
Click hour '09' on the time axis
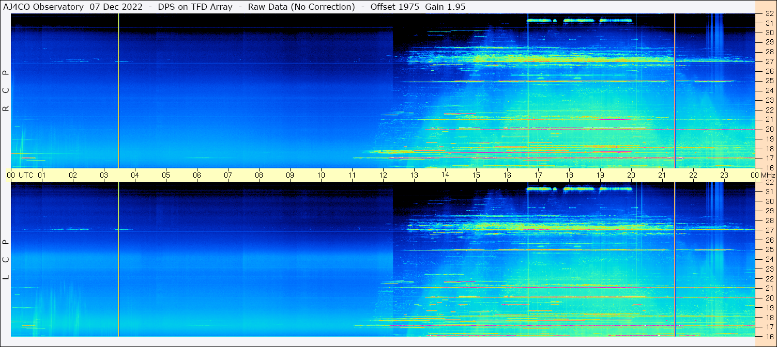(290, 175)
